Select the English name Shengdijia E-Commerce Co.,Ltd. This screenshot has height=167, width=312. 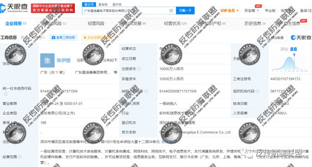coord(195,132)
